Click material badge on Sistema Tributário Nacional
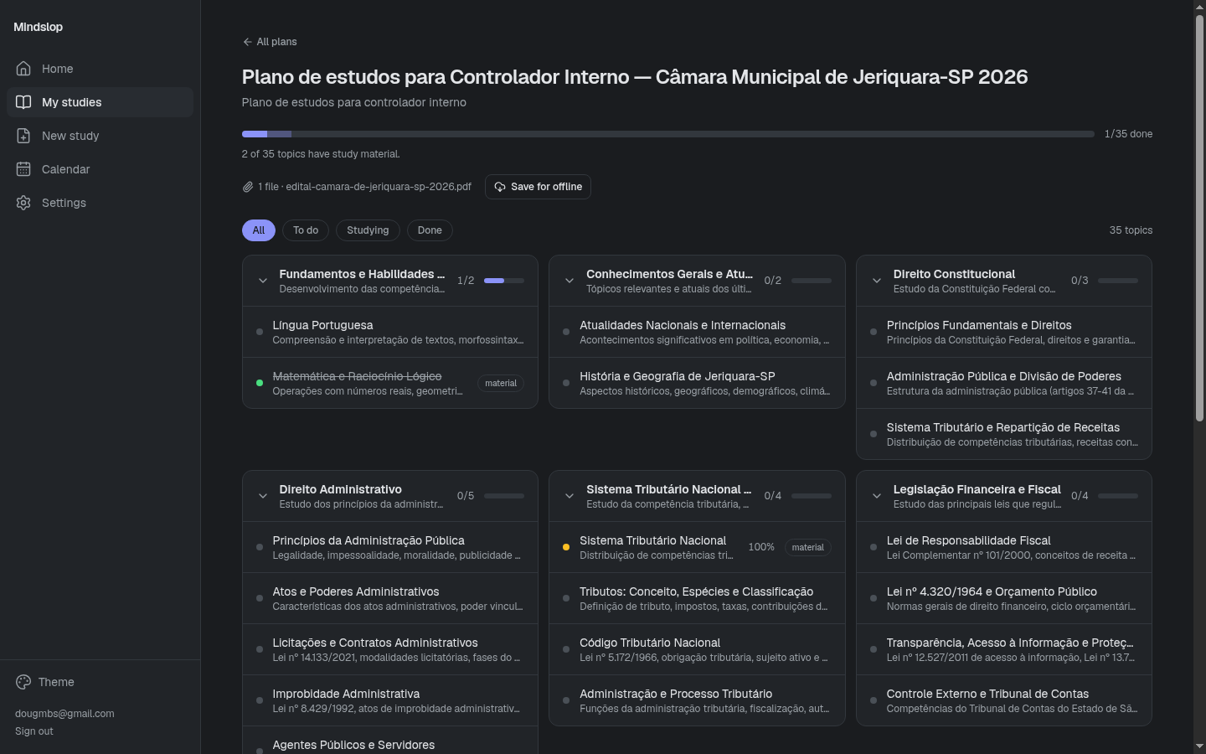Screen dimensions: 1206x754 [808, 547]
